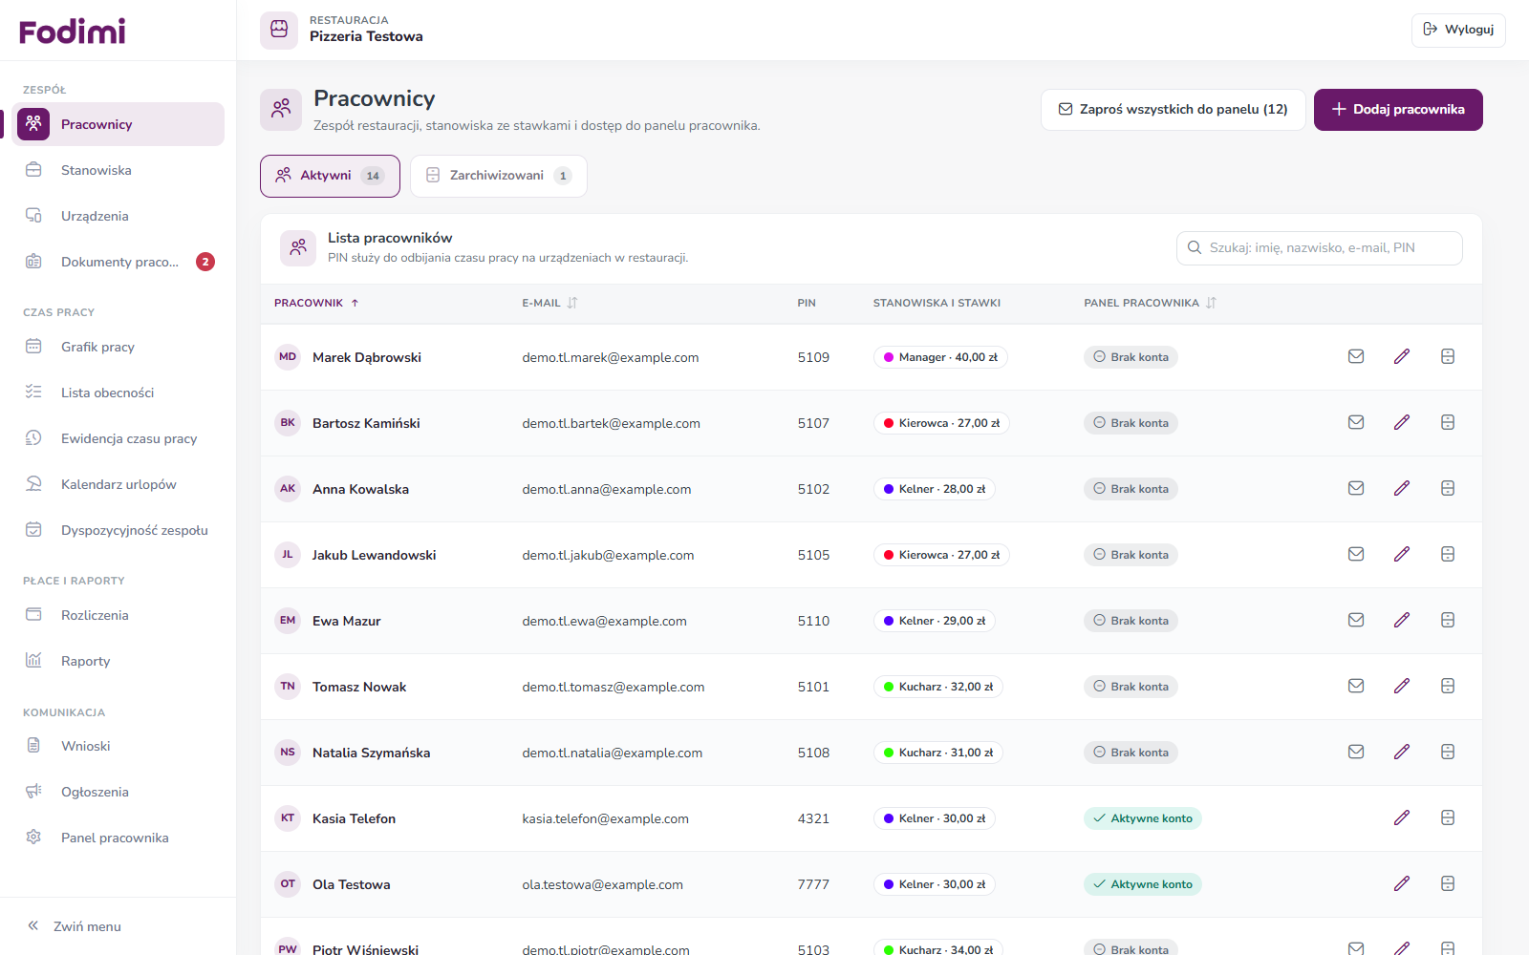
Task: Open Lista obecności from the sidebar
Action: tap(118, 393)
